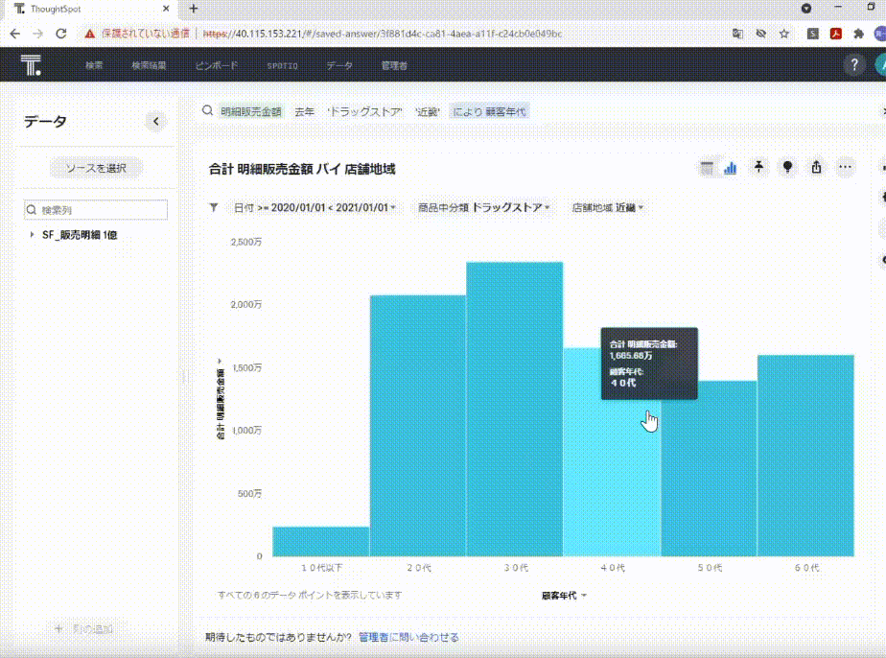Open the extensions puzzle icon
The image size is (886, 658).
pyautogui.click(x=859, y=34)
